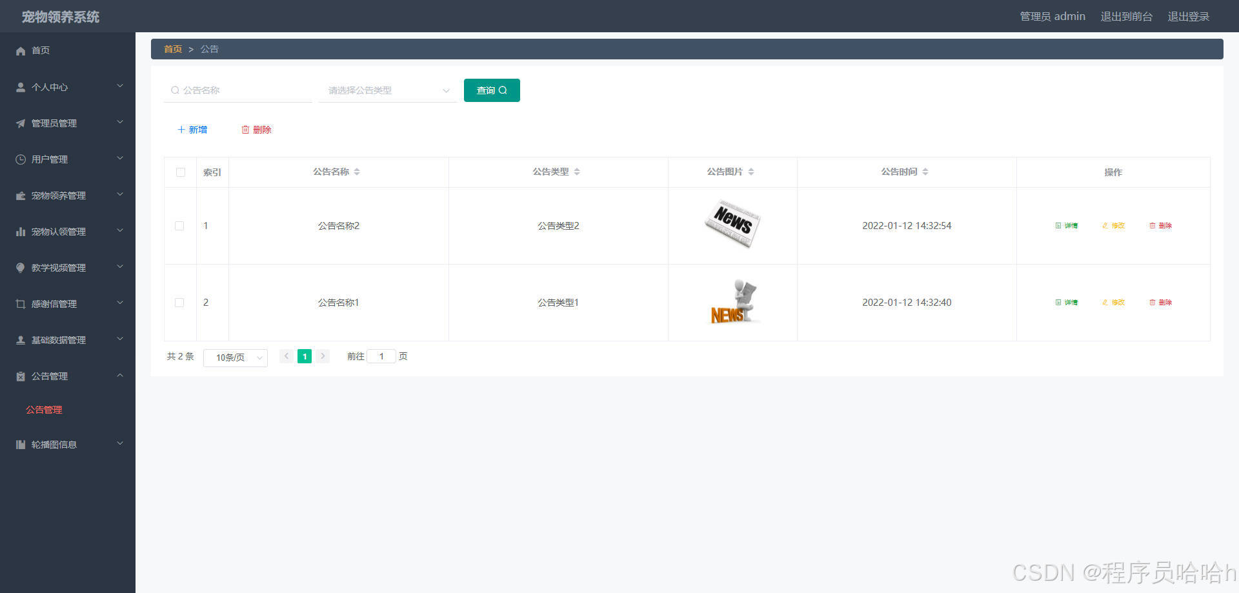Select the header select-all checkbox
Image resolution: width=1239 pixels, height=593 pixels.
(180, 172)
